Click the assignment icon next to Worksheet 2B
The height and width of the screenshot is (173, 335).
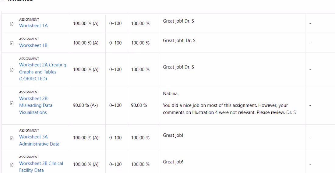click(x=12, y=103)
